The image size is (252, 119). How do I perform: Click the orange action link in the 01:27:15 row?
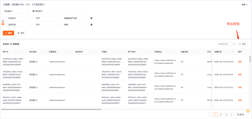click(240, 88)
